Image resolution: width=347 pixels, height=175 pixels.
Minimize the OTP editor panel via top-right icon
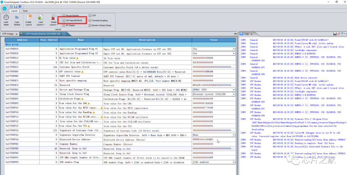coord(235,34)
